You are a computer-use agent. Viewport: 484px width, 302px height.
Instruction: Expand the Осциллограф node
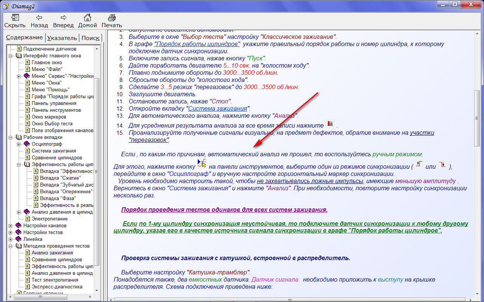point(19,144)
